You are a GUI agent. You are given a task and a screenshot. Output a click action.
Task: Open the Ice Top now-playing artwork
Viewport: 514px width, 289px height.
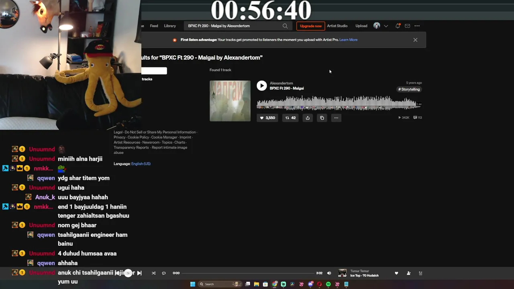(343, 273)
